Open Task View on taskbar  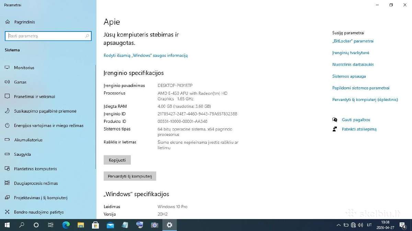(50, 225)
